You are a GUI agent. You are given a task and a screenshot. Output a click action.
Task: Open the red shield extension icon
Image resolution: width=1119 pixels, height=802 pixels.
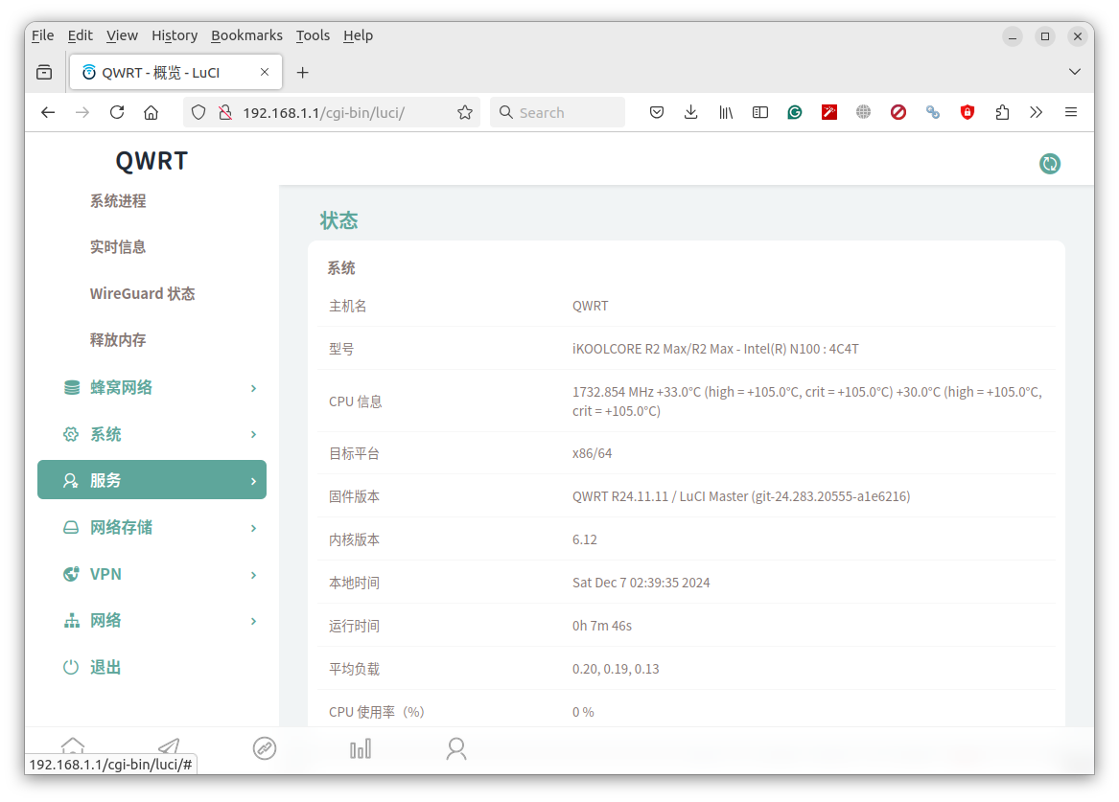point(967,113)
